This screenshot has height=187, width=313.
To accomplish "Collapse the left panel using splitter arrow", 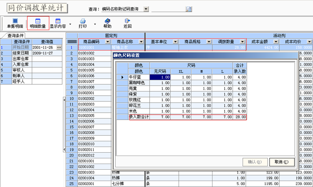I will pyautogui.click(x=64, y=99).
